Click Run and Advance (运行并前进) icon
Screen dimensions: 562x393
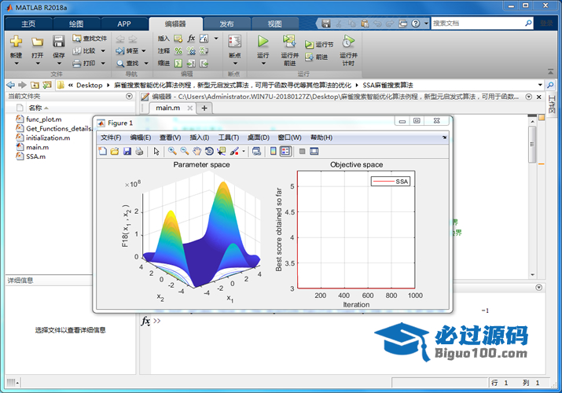289,42
